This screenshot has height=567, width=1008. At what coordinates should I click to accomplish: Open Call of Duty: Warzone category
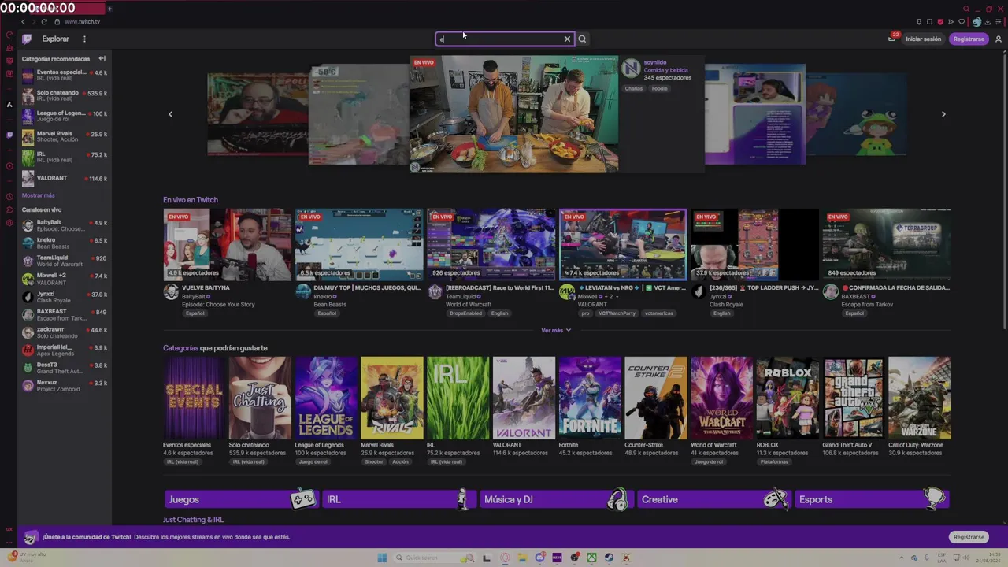(x=919, y=398)
